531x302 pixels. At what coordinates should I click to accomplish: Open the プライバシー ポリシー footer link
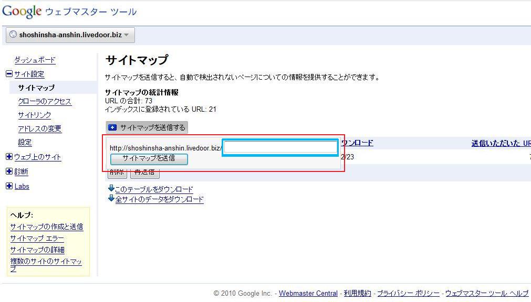[x=408, y=293]
